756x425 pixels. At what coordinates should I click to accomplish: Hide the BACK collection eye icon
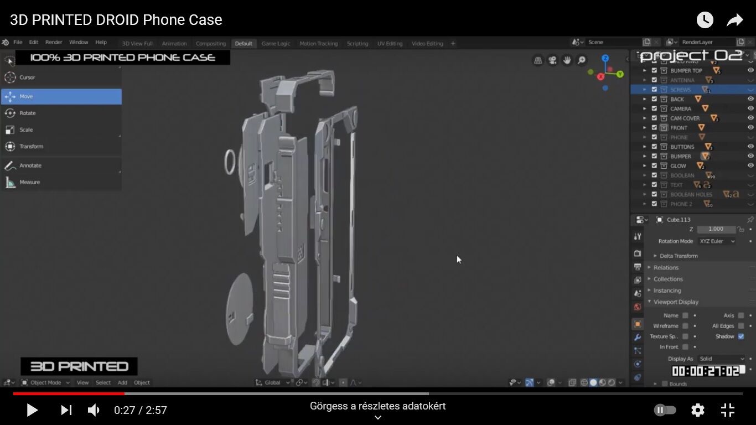coord(750,99)
